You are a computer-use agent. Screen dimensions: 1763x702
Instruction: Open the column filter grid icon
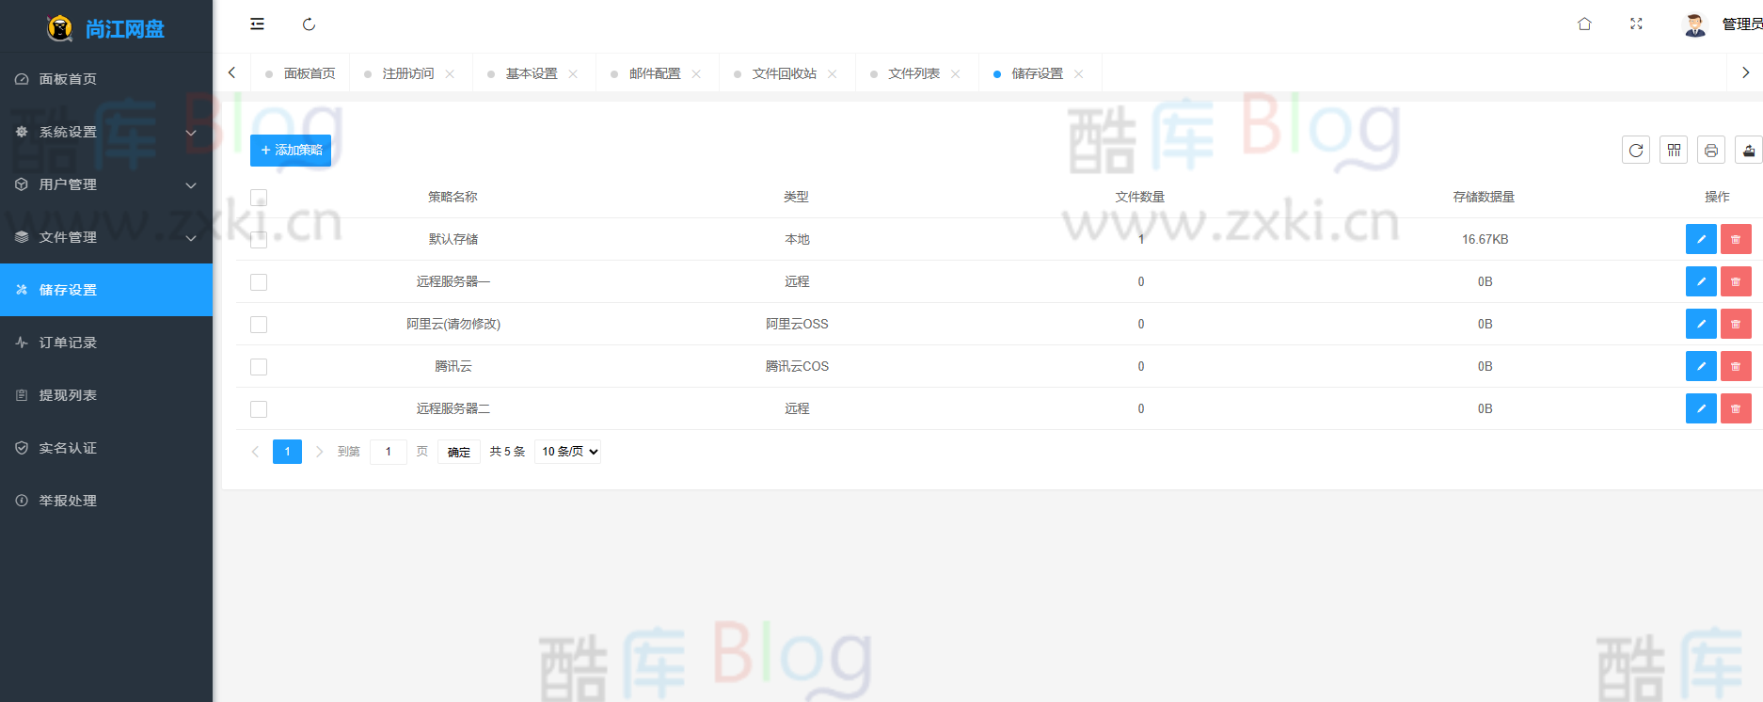pyautogui.click(x=1674, y=150)
